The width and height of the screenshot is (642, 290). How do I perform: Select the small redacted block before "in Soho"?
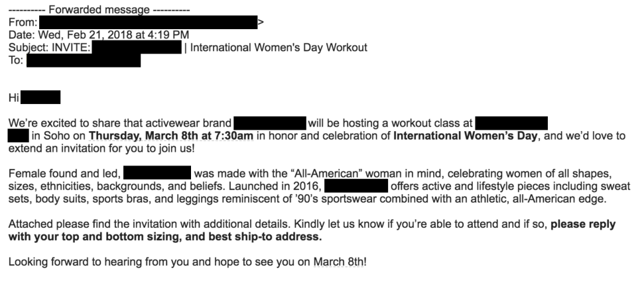tap(18, 136)
